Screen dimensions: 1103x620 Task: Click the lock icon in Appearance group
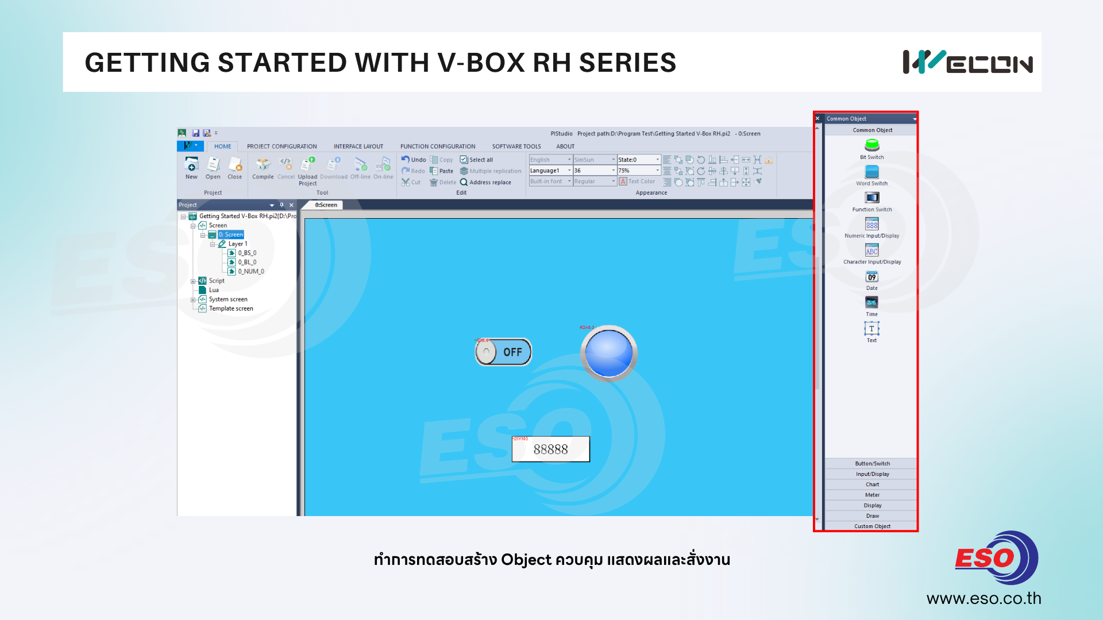[x=769, y=160]
